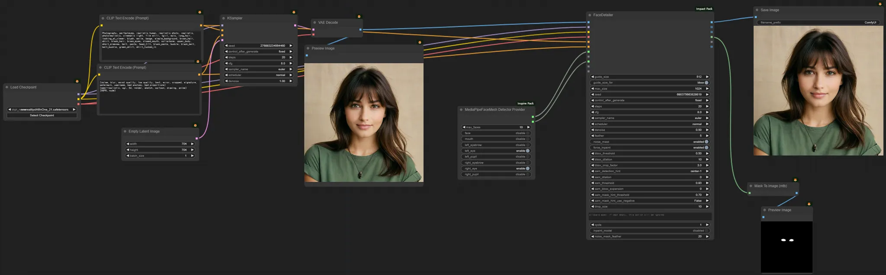Collapse MediaPipeFaceMesh Detector Provider node dot

(461, 110)
